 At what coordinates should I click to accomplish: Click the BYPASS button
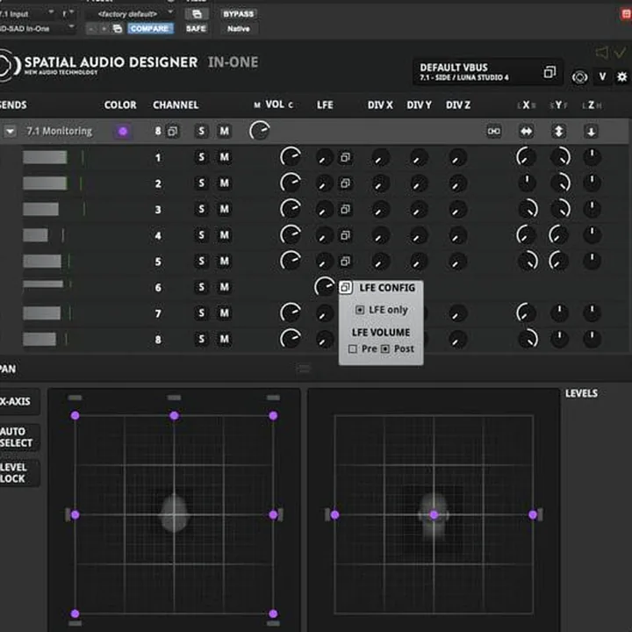238,14
